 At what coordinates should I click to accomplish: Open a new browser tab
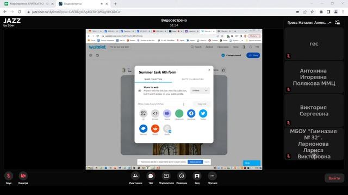click(115, 4)
